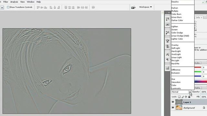This screenshot has height=116, width=207.
Task: Click the blue channel slider
Action: click(x=198, y=76)
